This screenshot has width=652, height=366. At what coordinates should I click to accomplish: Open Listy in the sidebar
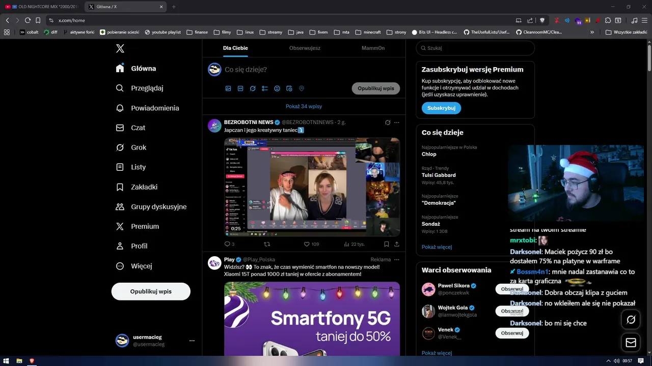coord(131,167)
